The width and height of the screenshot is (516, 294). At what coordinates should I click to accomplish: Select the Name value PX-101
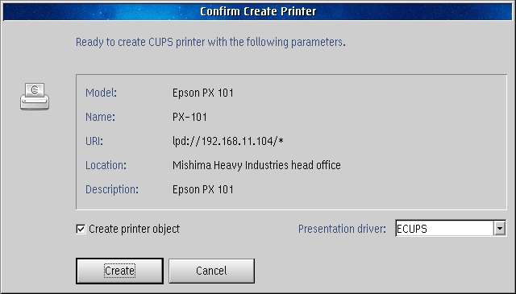click(190, 117)
